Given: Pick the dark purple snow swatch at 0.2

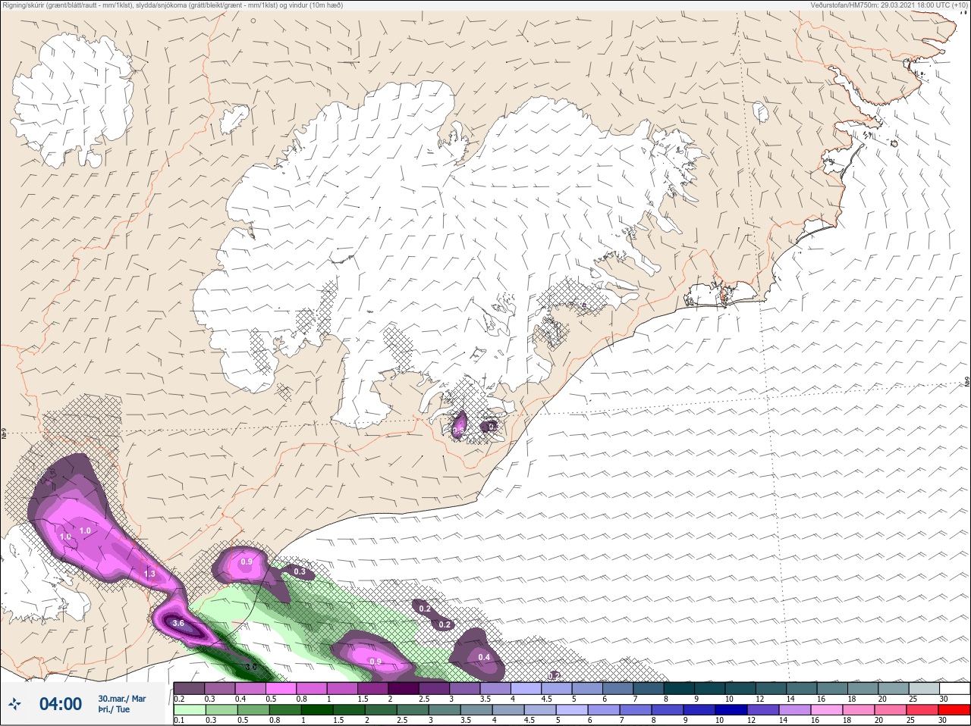Looking at the screenshot, I should pyautogui.click(x=189, y=688).
